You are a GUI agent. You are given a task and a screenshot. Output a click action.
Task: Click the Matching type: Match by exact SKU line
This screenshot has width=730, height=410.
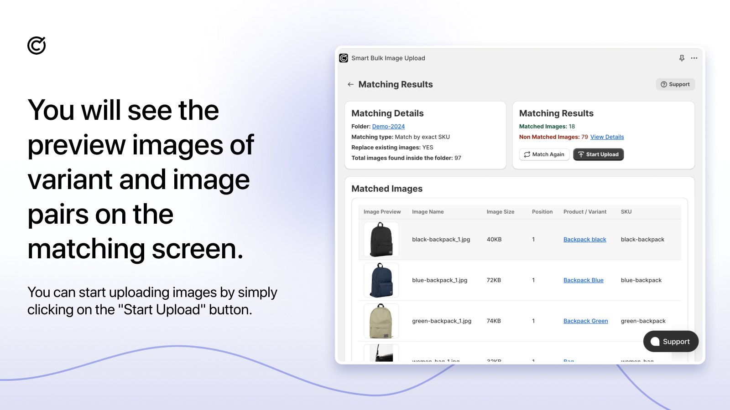401,137
